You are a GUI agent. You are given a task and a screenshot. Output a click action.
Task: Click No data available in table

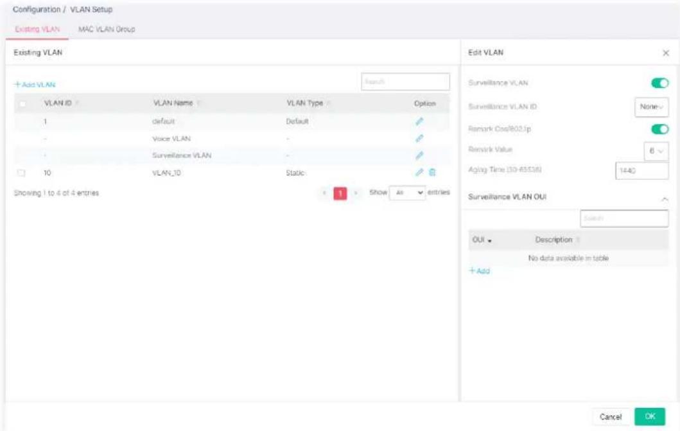pyautogui.click(x=568, y=258)
